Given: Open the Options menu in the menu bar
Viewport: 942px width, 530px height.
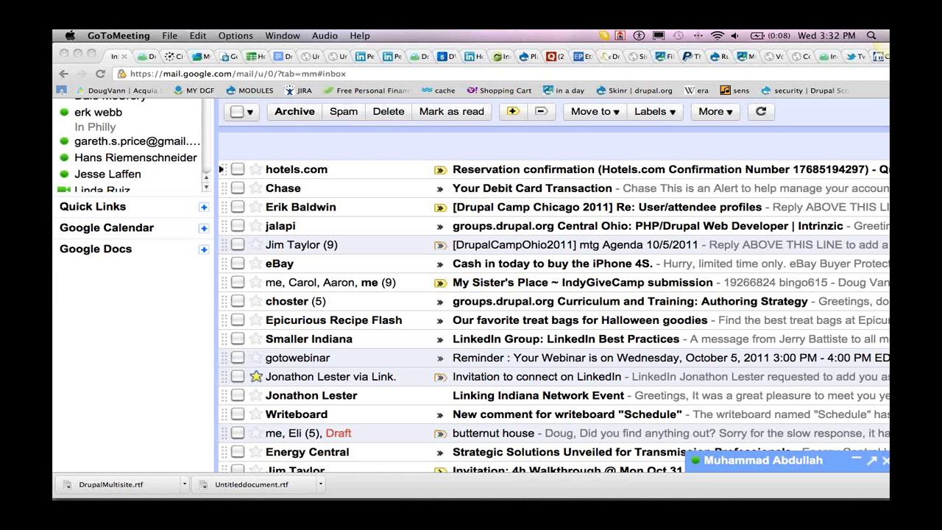Looking at the screenshot, I should 235,35.
